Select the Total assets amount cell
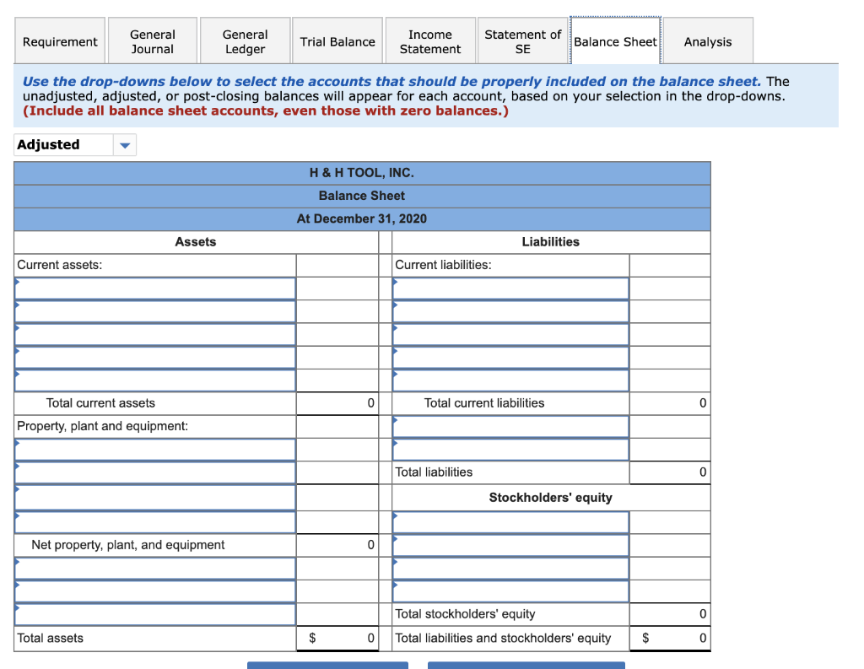 pos(337,639)
